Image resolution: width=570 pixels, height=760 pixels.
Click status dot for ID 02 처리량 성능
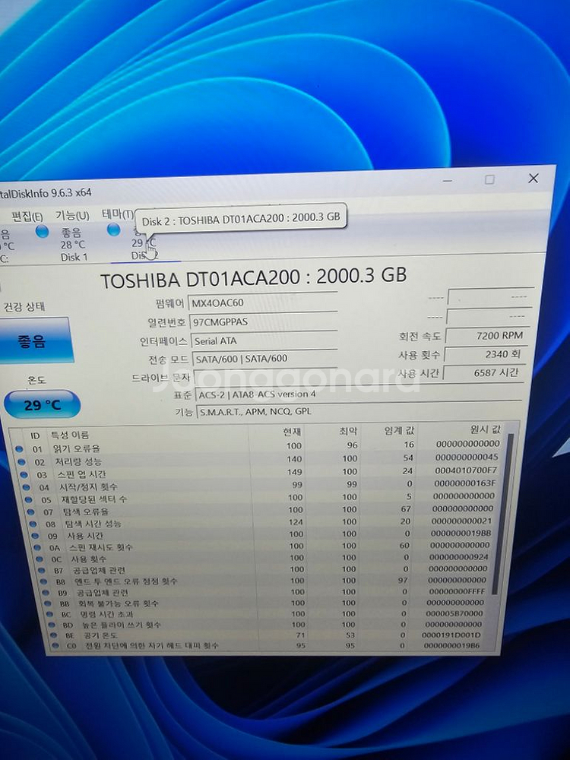coord(22,462)
